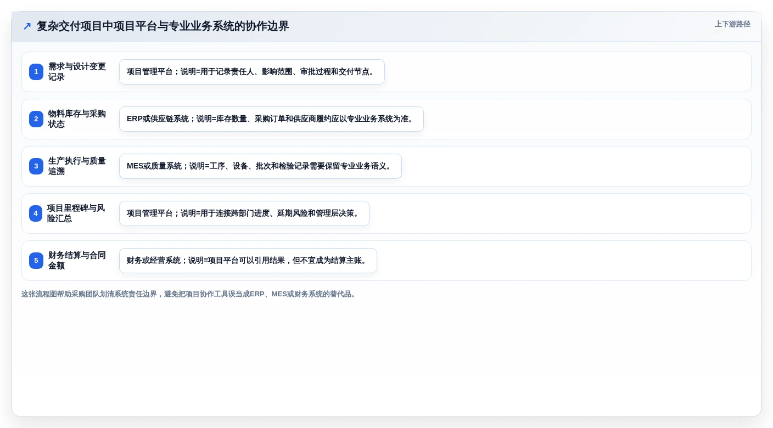Click the 财务结算与合同金额 label
This screenshot has height=428, width=773.
pyautogui.click(x=77, y=261)
